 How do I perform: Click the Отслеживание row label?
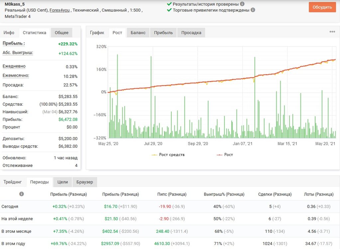[18, 165]
